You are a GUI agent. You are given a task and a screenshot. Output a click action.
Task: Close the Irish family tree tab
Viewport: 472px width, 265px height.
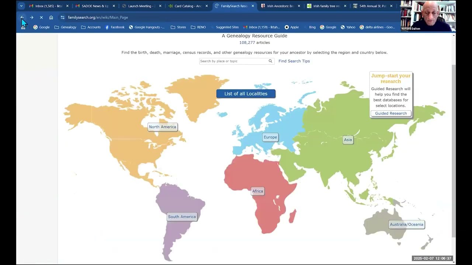[345, 6]
